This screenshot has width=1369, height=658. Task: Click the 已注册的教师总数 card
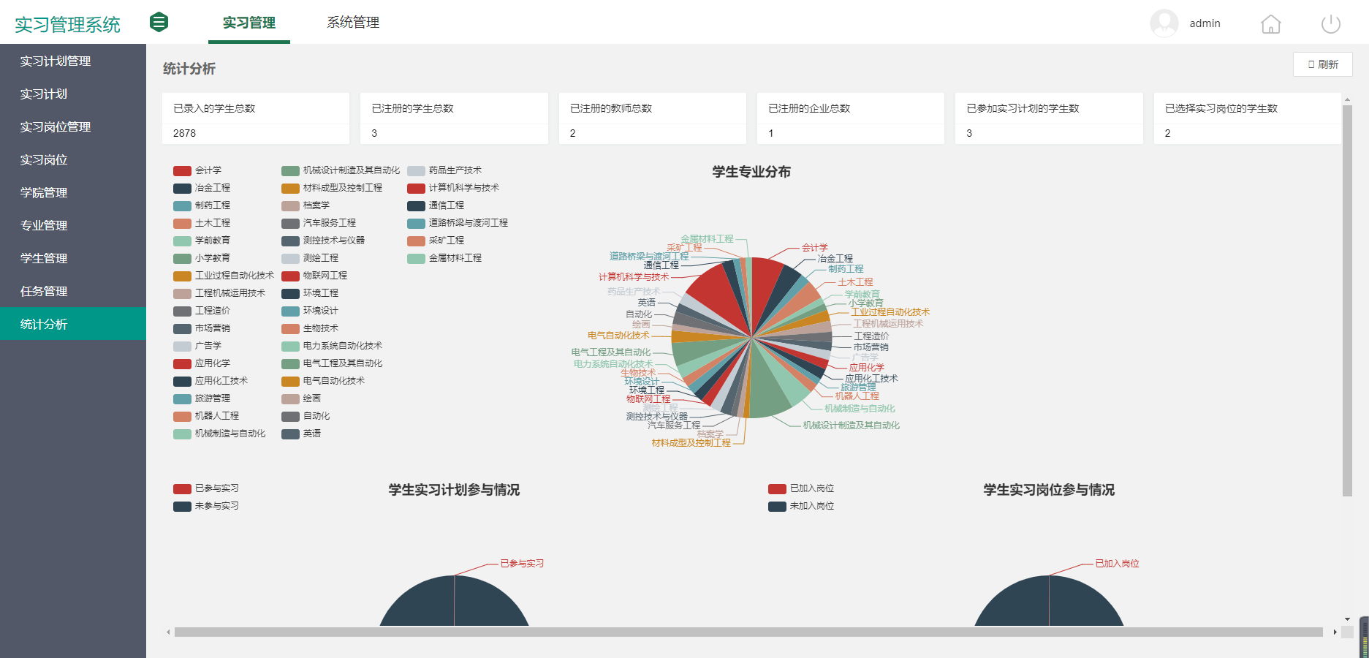tap(653, 118)
